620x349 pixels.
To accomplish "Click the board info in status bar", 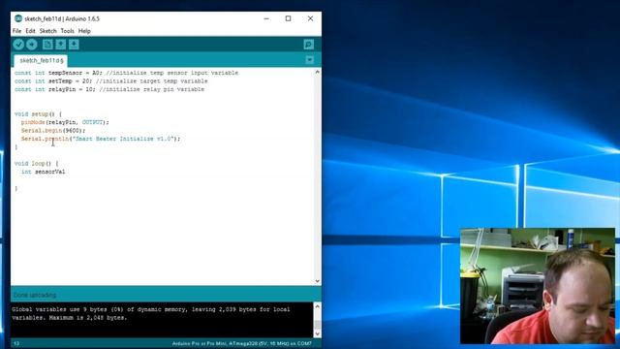I will [241, 343].
